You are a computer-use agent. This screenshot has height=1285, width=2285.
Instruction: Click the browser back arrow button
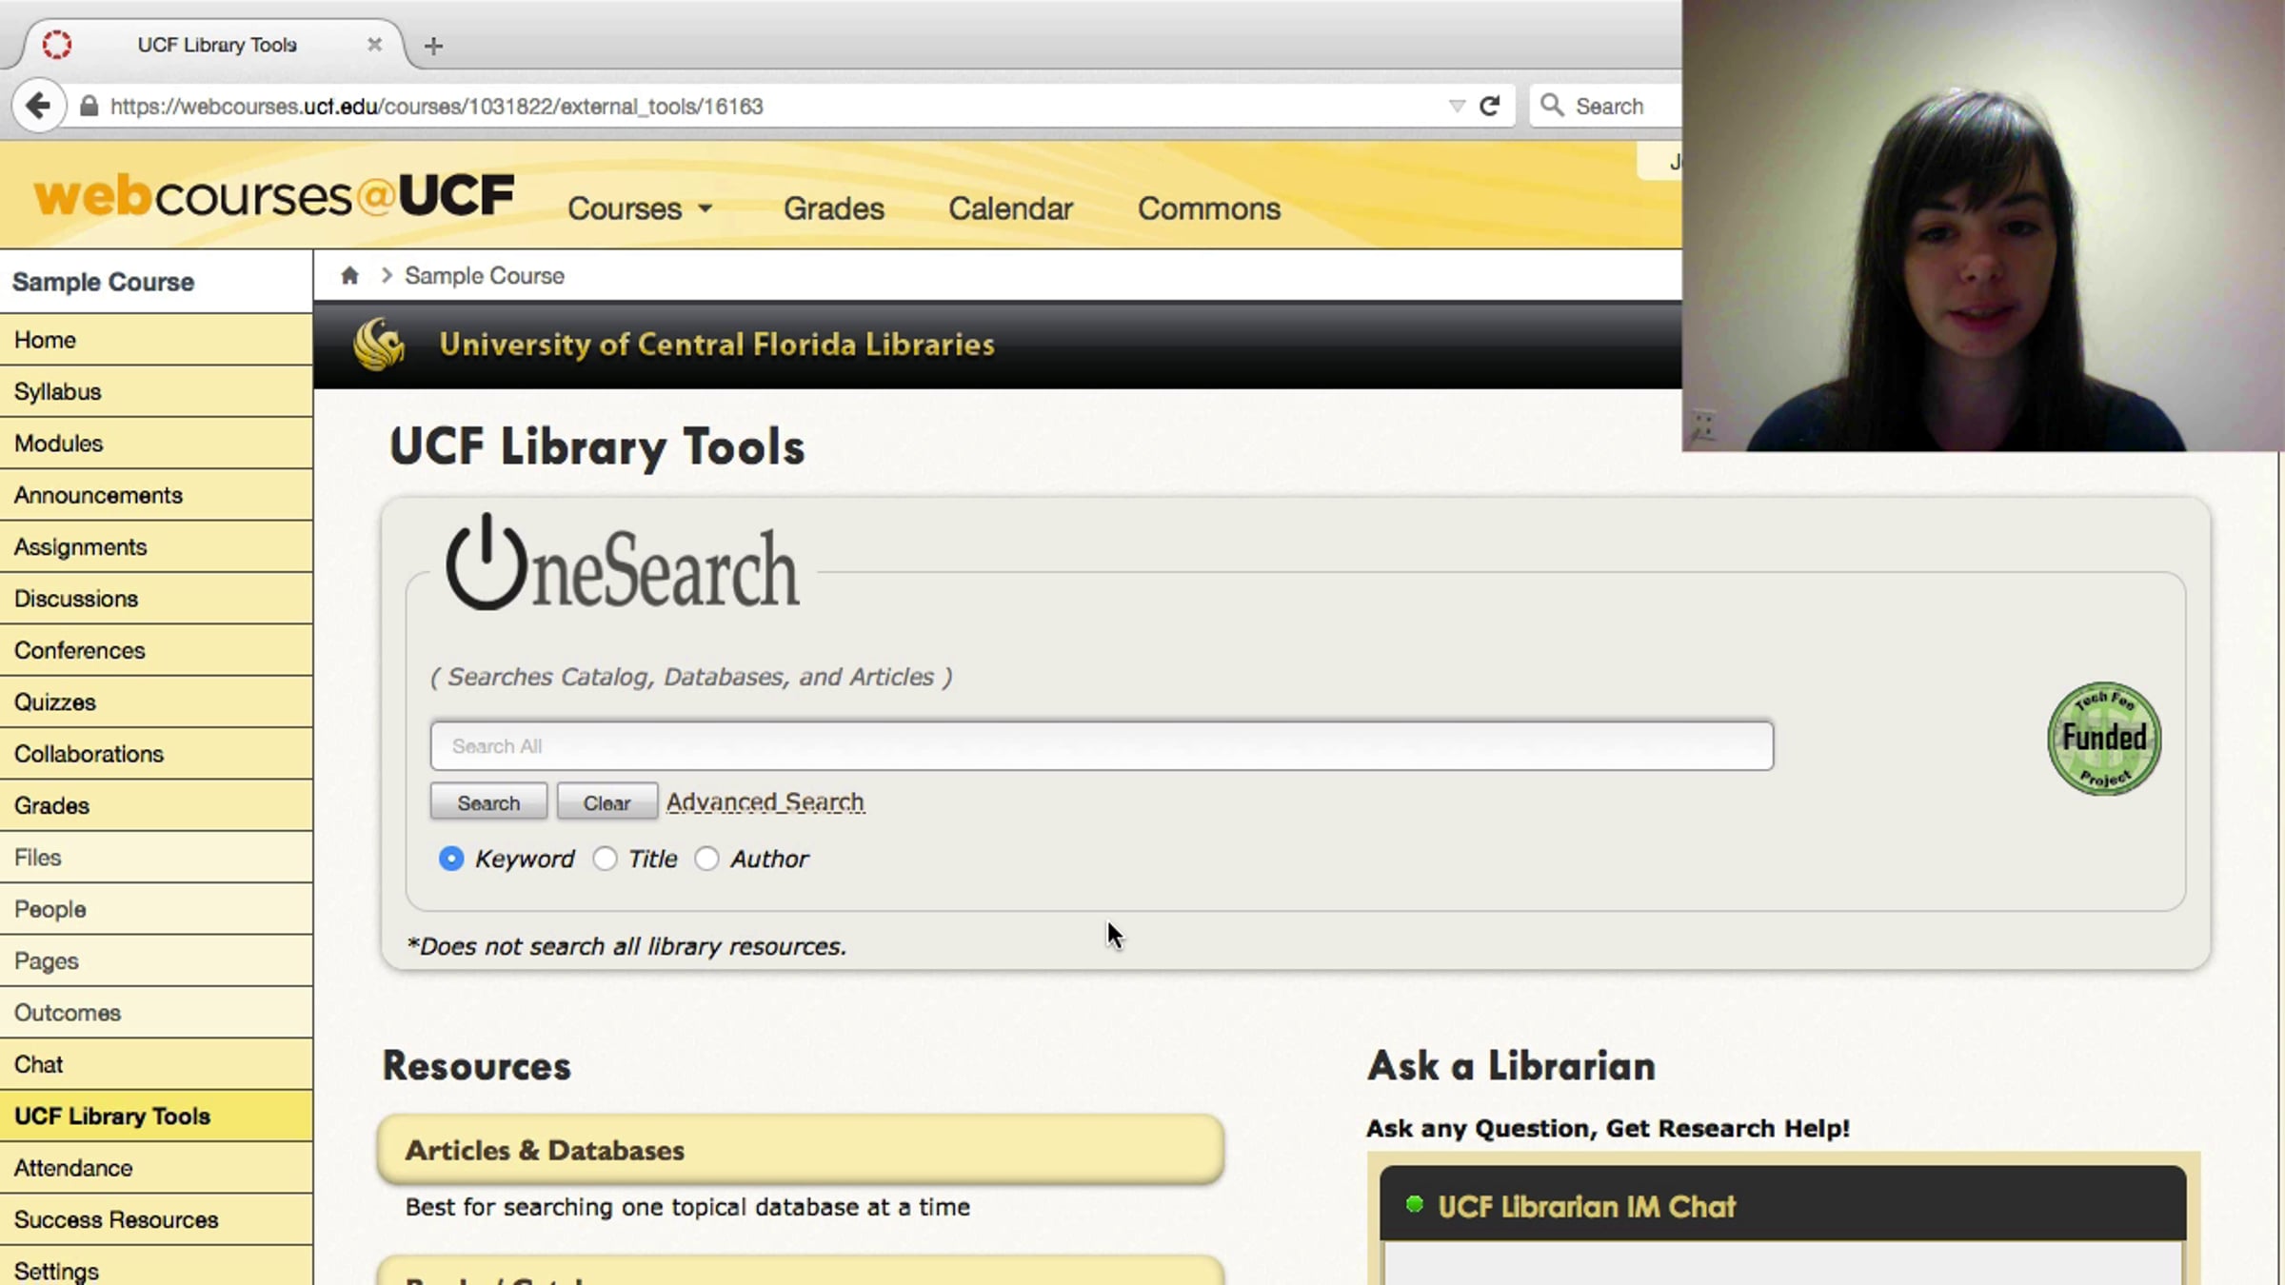click(38, 106)
